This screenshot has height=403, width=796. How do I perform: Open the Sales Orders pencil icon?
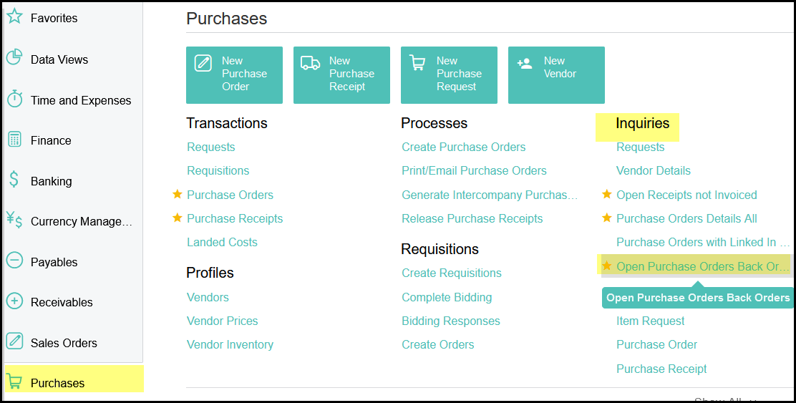tap(14, 342)
